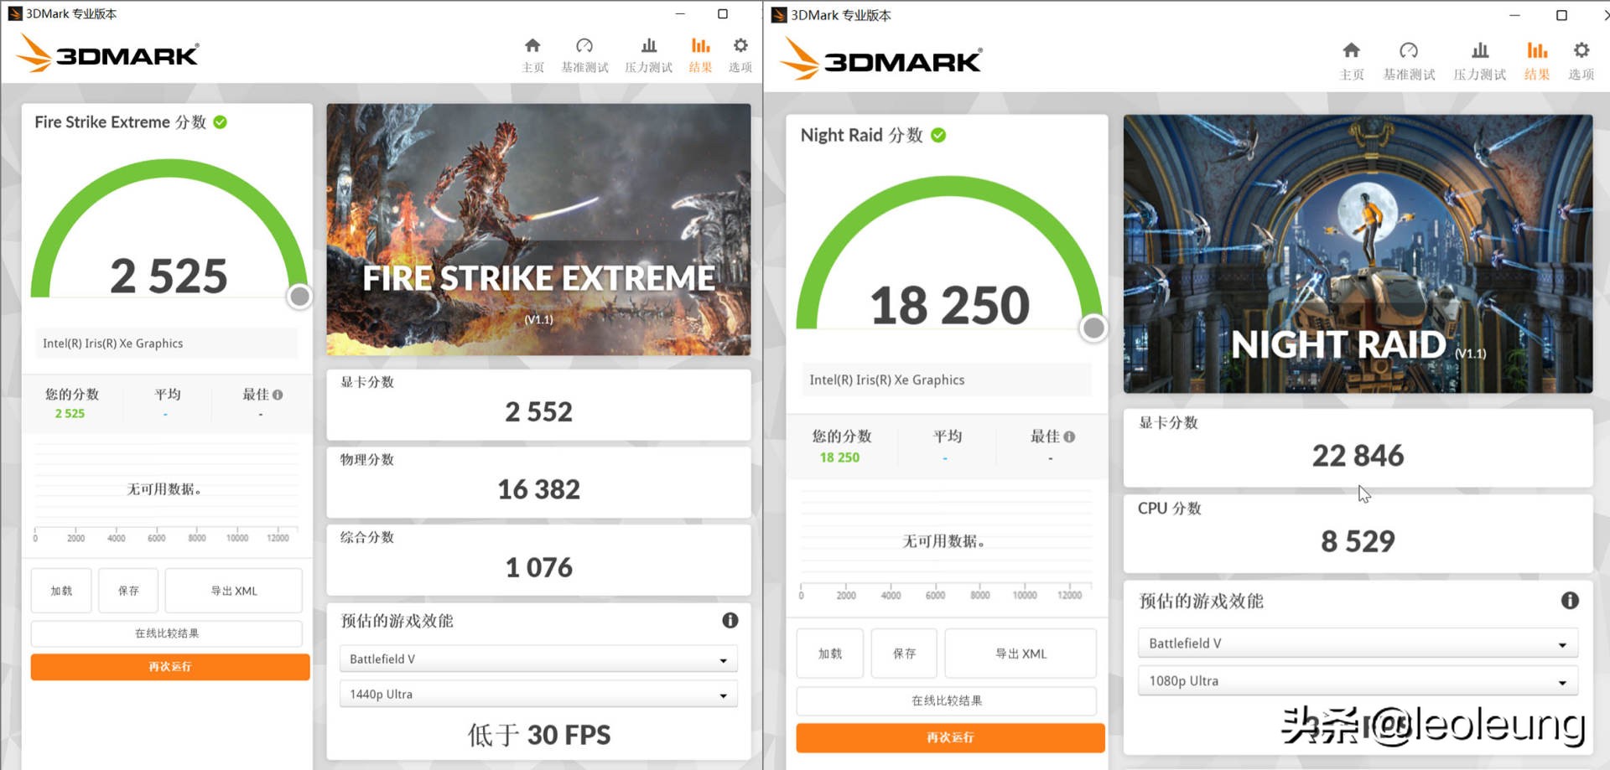Click the Save button in the Night Raid window

pos(904,654)
